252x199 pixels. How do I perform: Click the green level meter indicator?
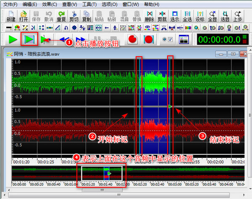coord(244,37)
